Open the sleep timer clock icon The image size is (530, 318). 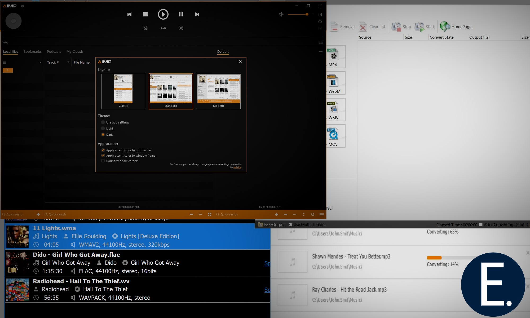pos(320,22)
